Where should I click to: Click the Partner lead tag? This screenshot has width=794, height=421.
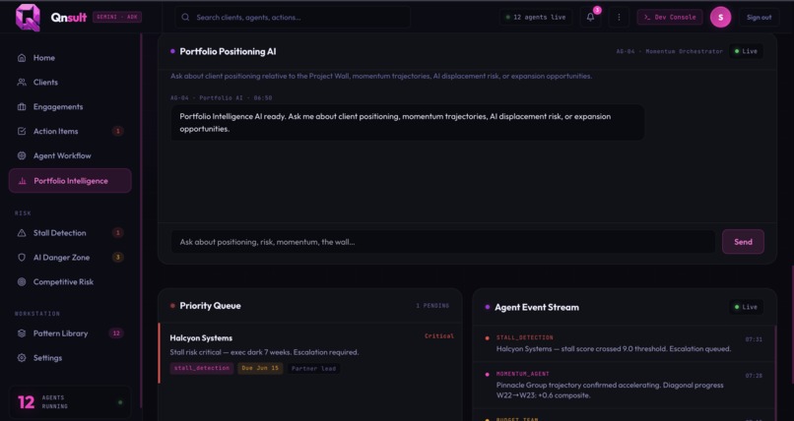point(313,369)
